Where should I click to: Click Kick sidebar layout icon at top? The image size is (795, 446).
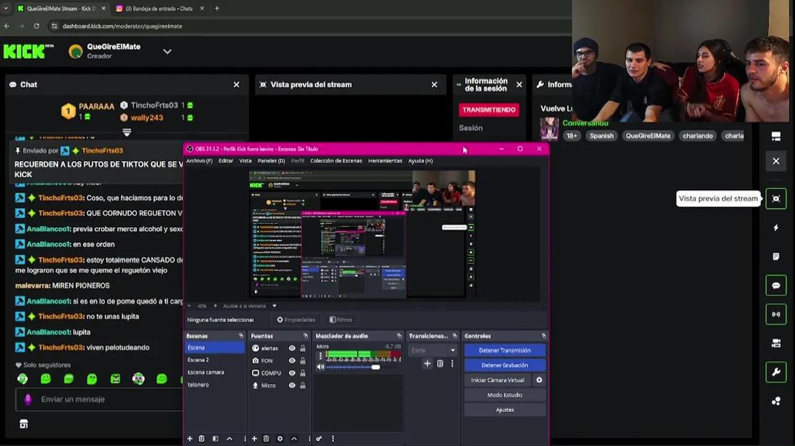(776, 136)
